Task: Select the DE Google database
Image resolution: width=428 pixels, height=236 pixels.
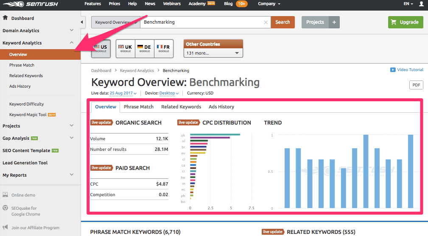Action: pos(145,48)
